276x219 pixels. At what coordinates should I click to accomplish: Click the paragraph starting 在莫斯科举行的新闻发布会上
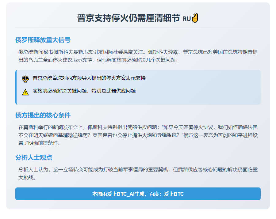point(138,135)
